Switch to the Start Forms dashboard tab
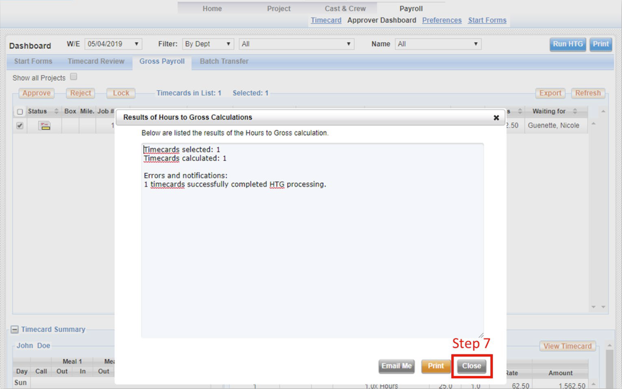 tap(33, 61)
